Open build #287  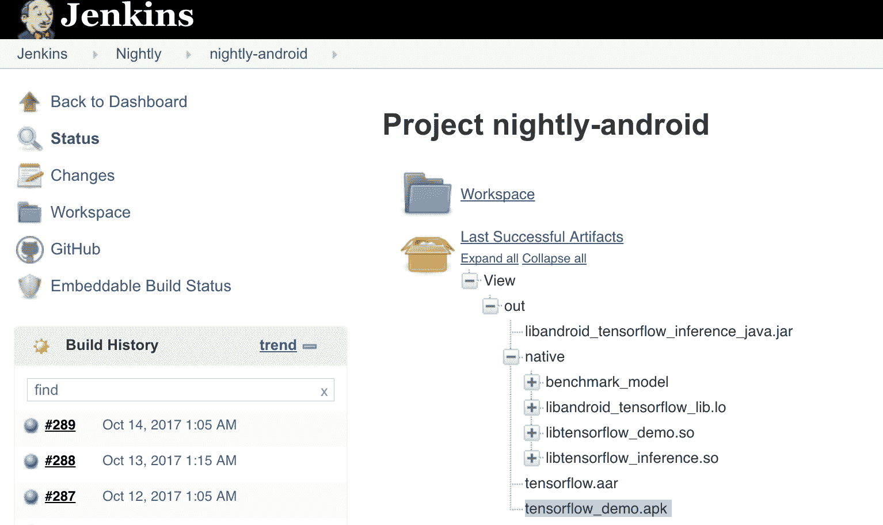[60, 497]
